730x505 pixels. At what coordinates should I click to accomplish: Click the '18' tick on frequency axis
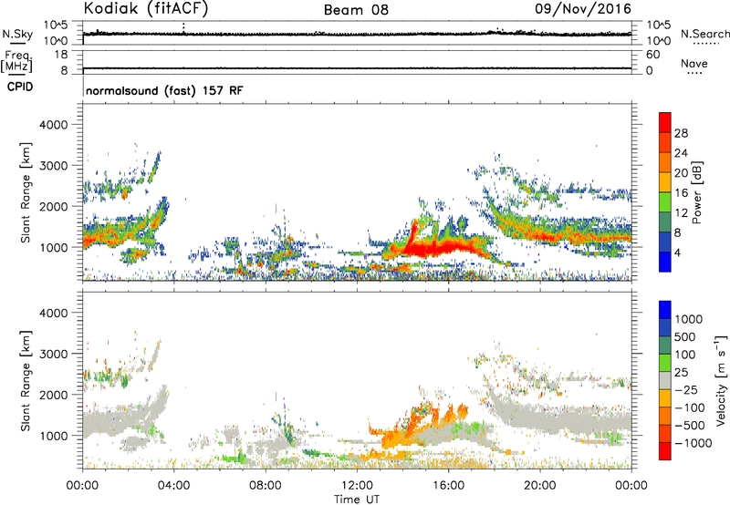61,55
